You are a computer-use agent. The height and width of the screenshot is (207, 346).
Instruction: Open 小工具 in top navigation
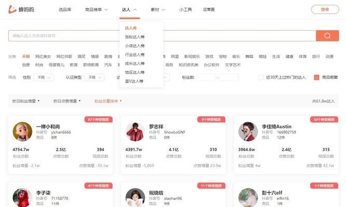(x=185, y=9)
